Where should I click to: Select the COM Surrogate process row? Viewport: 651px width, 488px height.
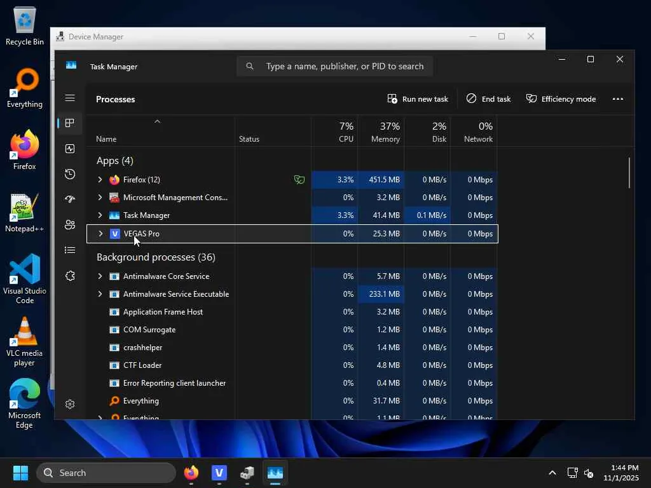pos(292,330)
